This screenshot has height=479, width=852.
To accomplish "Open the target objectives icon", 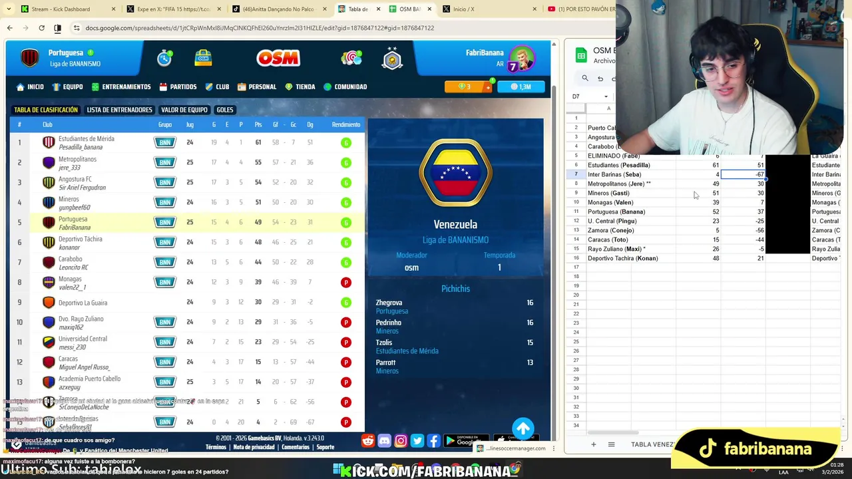I will pos(351,58).
